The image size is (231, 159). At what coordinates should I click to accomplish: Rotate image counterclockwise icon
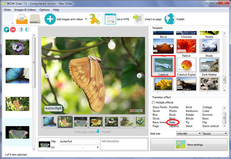[21, 30]
